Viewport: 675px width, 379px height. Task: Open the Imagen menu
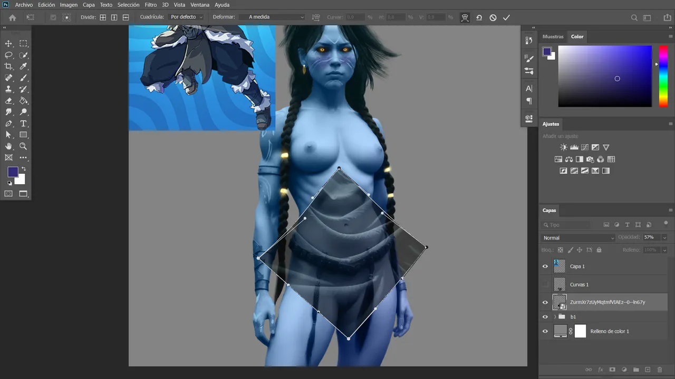click(69, 5)
